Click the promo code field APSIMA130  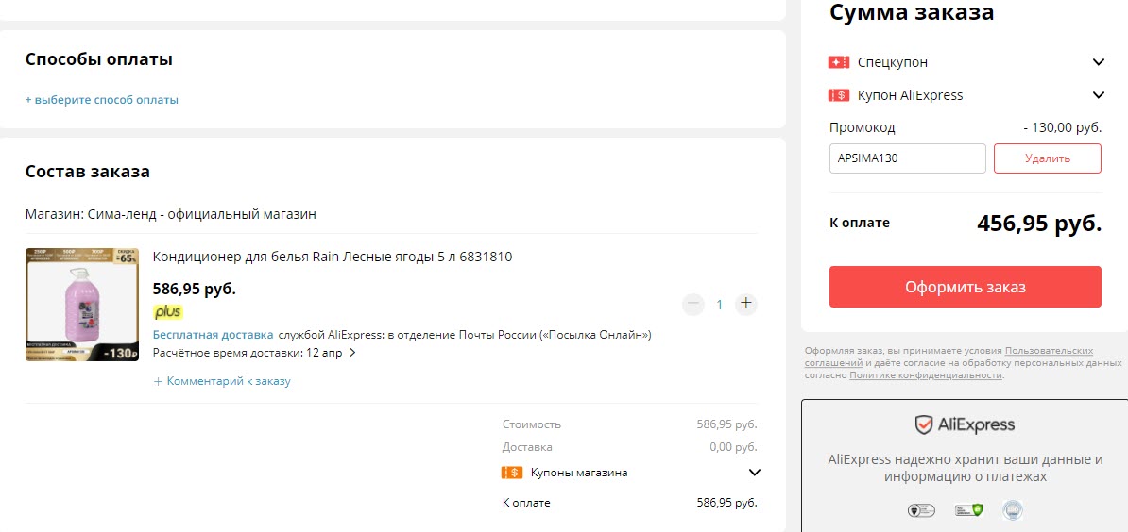click(x=907, y=158)
